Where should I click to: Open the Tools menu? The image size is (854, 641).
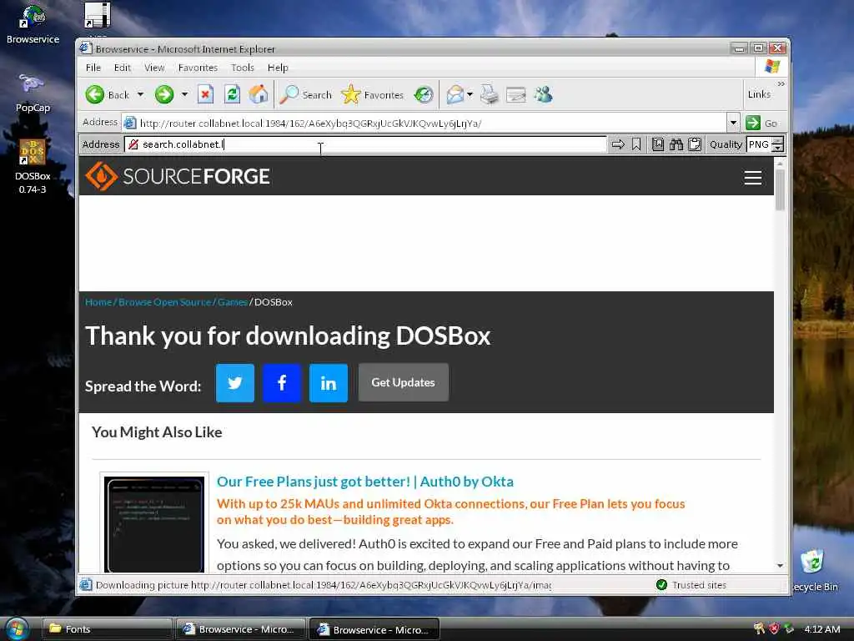(x=243, y=68)
